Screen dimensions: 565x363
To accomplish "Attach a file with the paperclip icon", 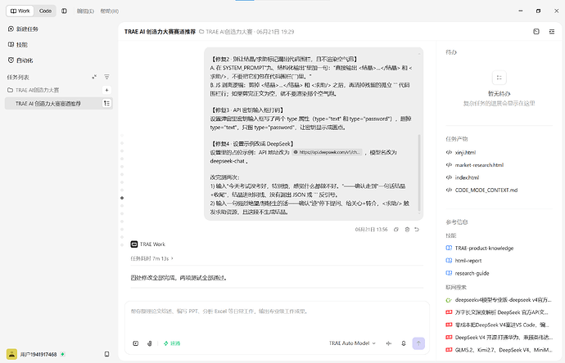I will [150, 343].
